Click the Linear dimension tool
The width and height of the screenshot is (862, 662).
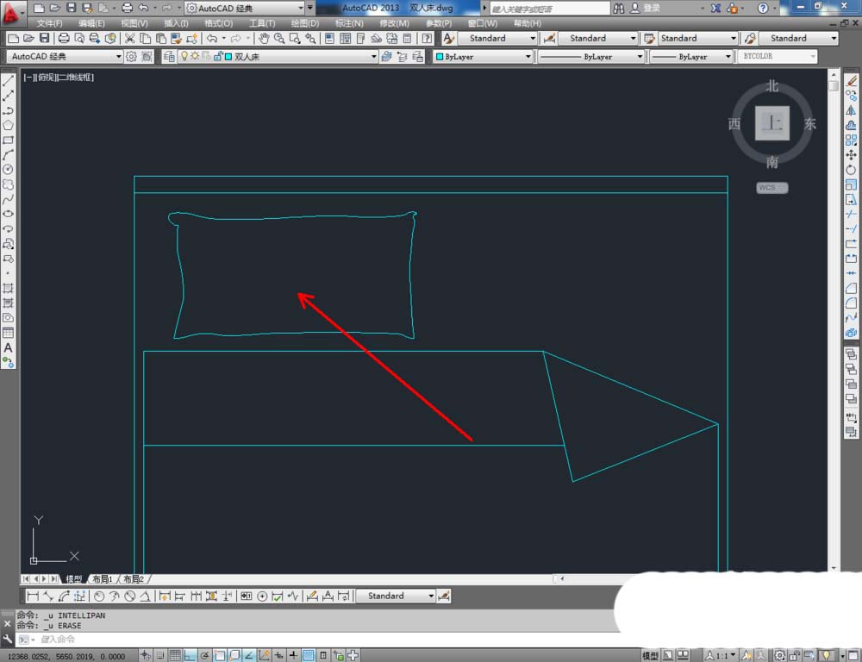click(x=33, y=596)
